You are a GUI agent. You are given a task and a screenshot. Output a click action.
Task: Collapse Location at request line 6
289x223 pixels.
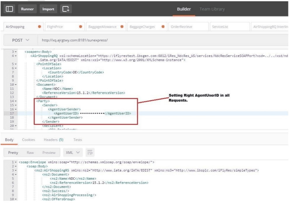(16, 68)
